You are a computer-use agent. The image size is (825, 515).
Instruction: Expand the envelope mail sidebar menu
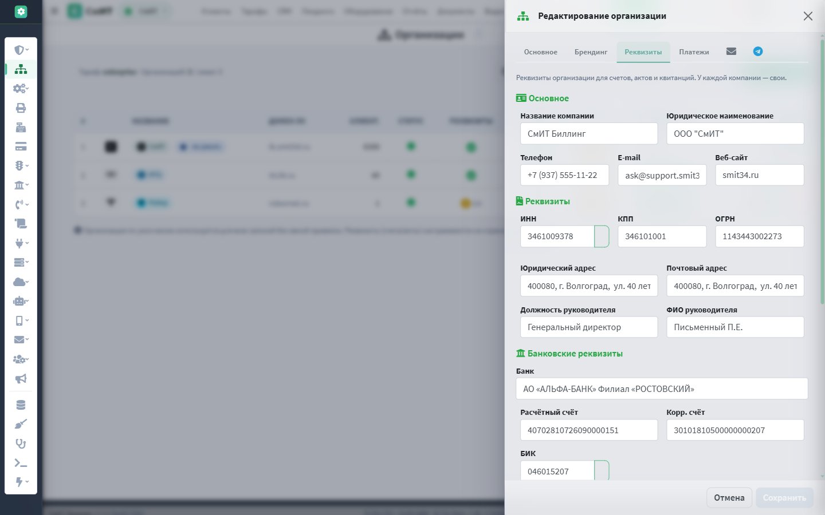pyautogui.click(x=21, y=340)
